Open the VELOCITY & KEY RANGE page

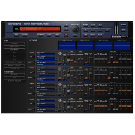[14, 62]
